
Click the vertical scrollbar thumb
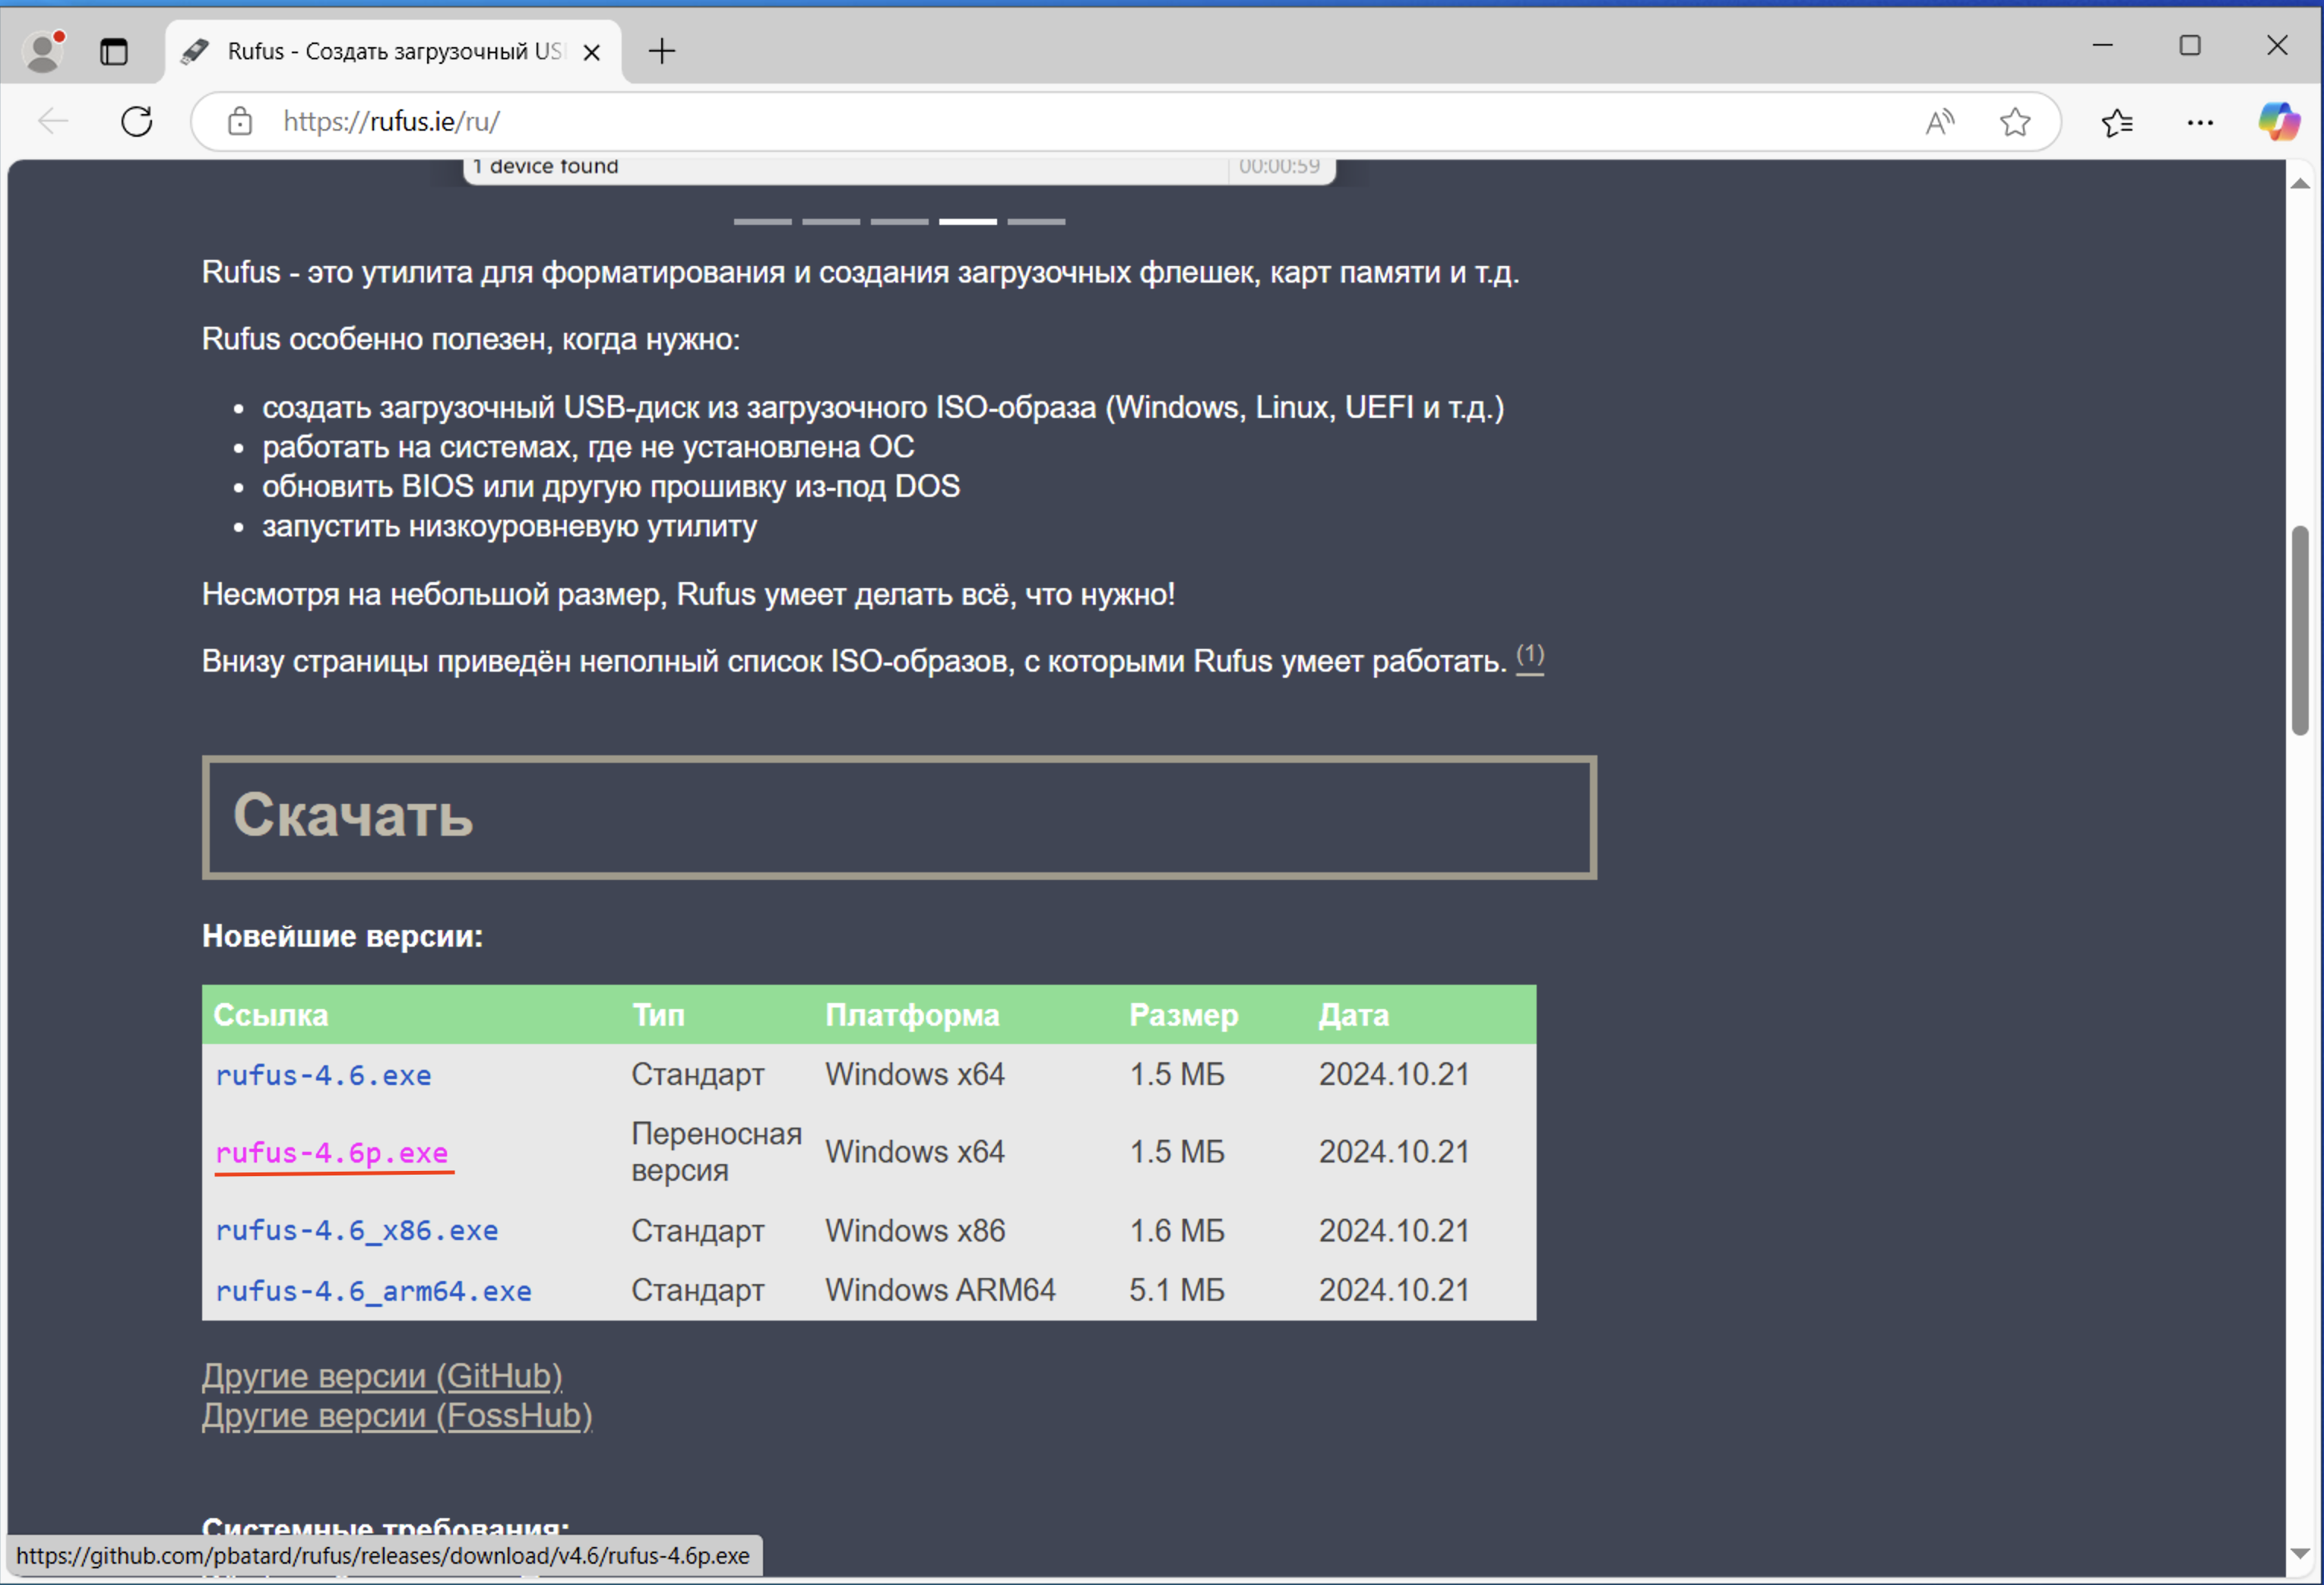2300,630
